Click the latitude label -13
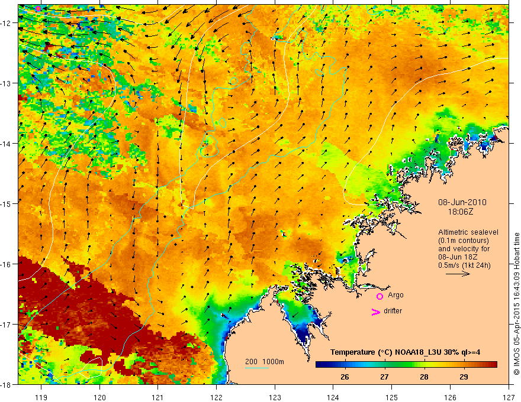 click(x=7, y=83)
